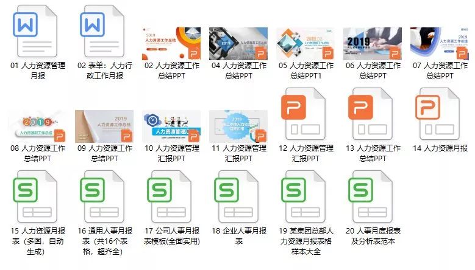Open the 07 人力资源工作总结PPT blue thumbnail
This screenshot has height=270, width=475.
pyautogui.click(x=440, y=44)
